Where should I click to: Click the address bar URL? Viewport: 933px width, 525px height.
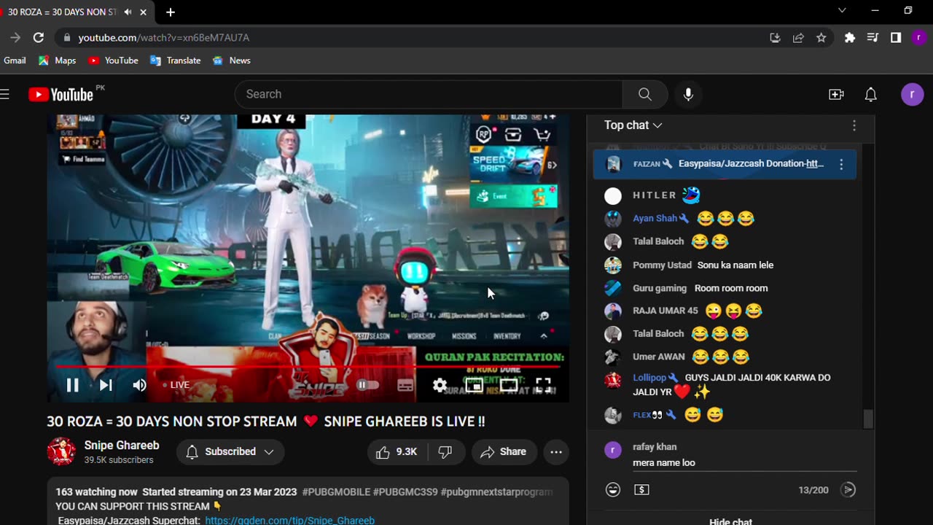click(x=163, y=37)
